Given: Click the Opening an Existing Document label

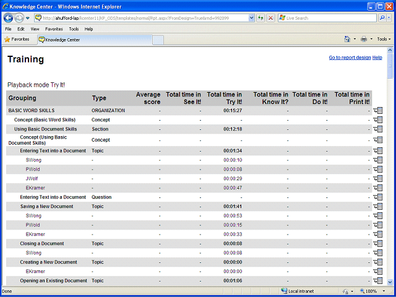Looking at the screenshot, I should click(54, 280).
